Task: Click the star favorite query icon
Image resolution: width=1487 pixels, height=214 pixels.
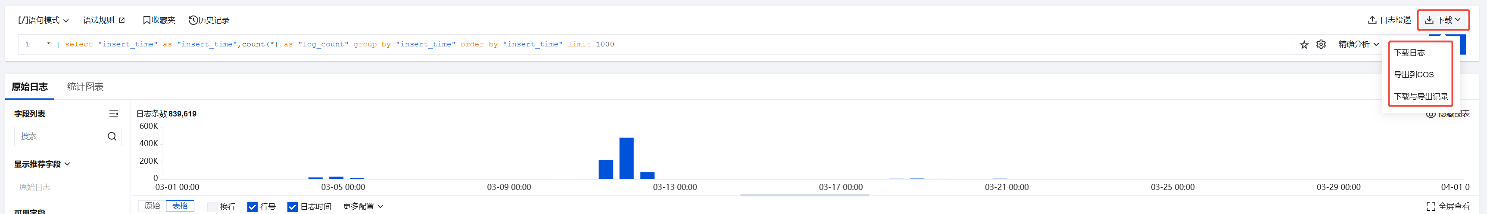Action: pyautogui.click(x=1304, y=45)
